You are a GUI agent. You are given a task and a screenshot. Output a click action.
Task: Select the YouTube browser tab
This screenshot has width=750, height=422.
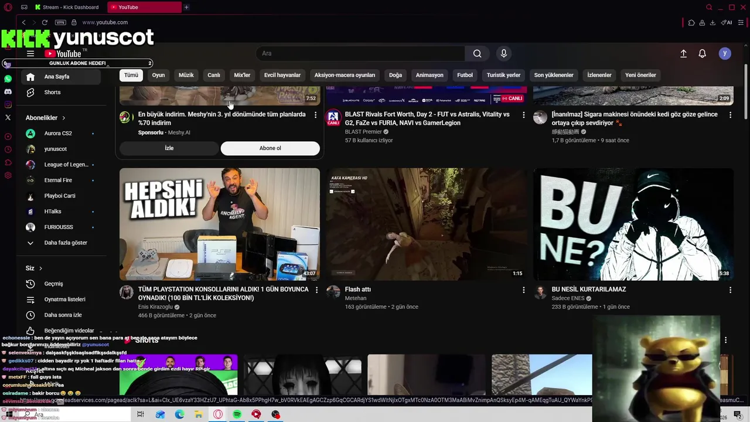coord(145,7)
